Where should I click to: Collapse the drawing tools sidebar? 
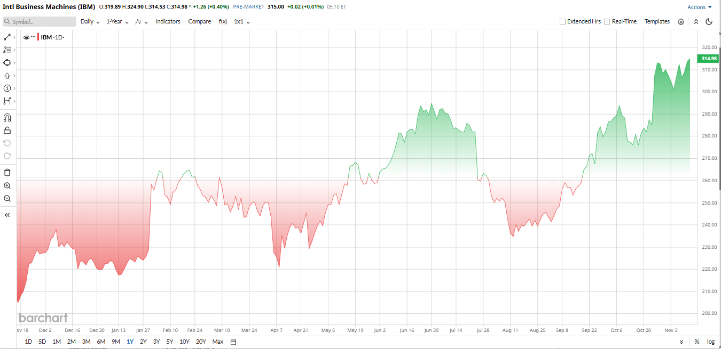7,215
